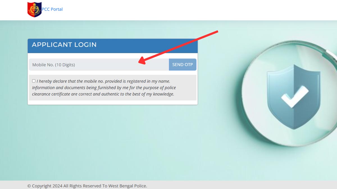
Task: Click the metal band on the magnifier
Action: (331, 53)
